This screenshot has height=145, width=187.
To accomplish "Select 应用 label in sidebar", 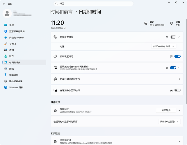I will coord(11,50).
